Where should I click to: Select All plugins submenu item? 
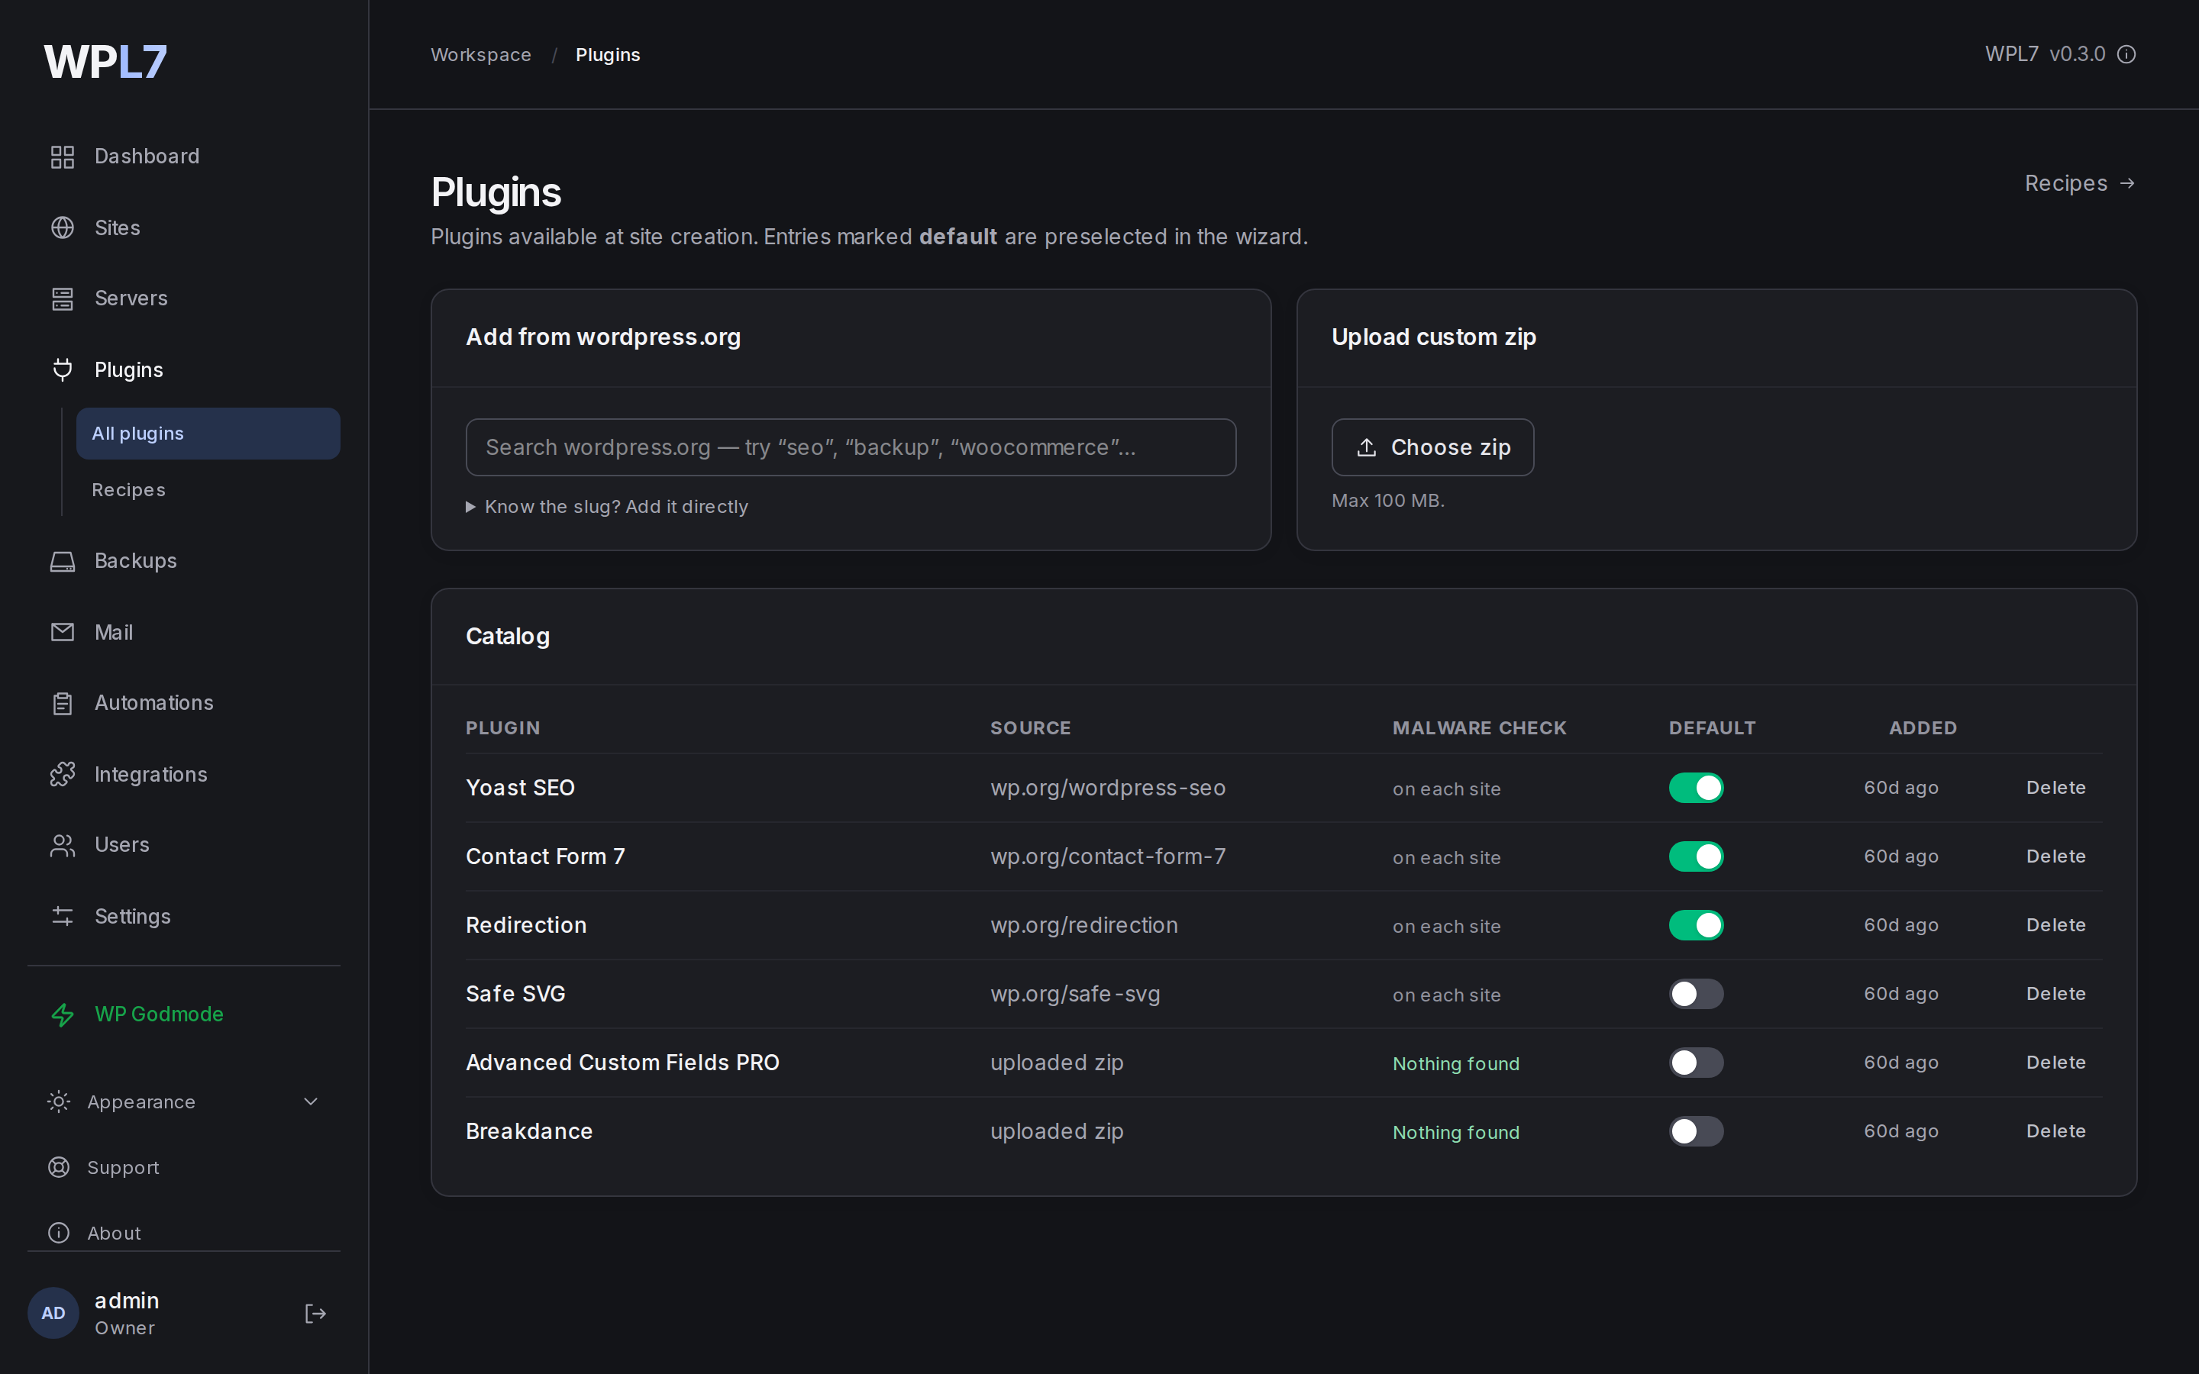[208, 434]
